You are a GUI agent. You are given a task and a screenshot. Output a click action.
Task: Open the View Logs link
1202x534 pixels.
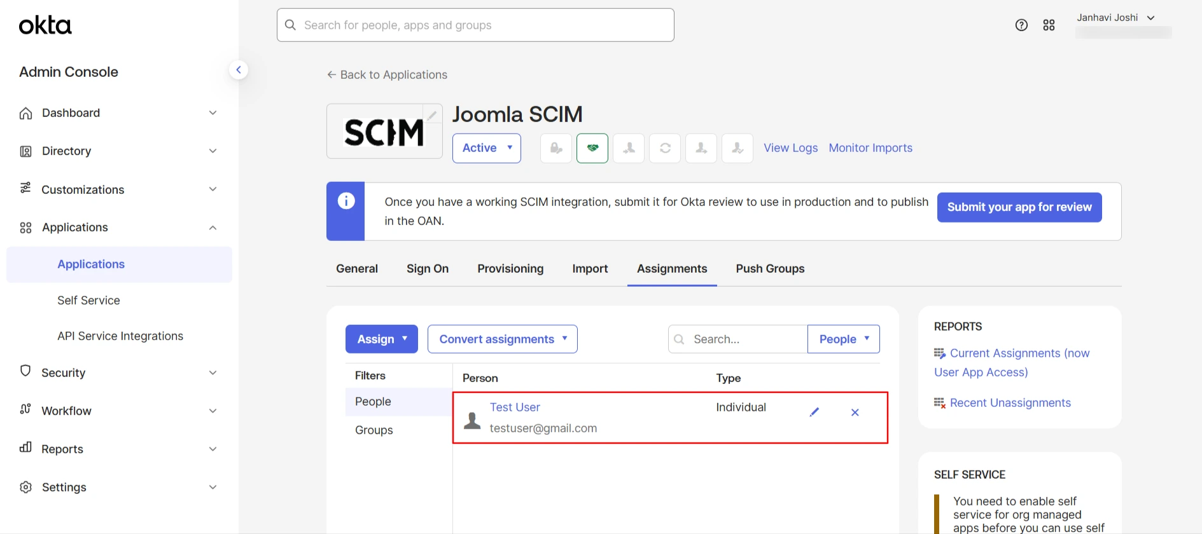tap(790, 148)
